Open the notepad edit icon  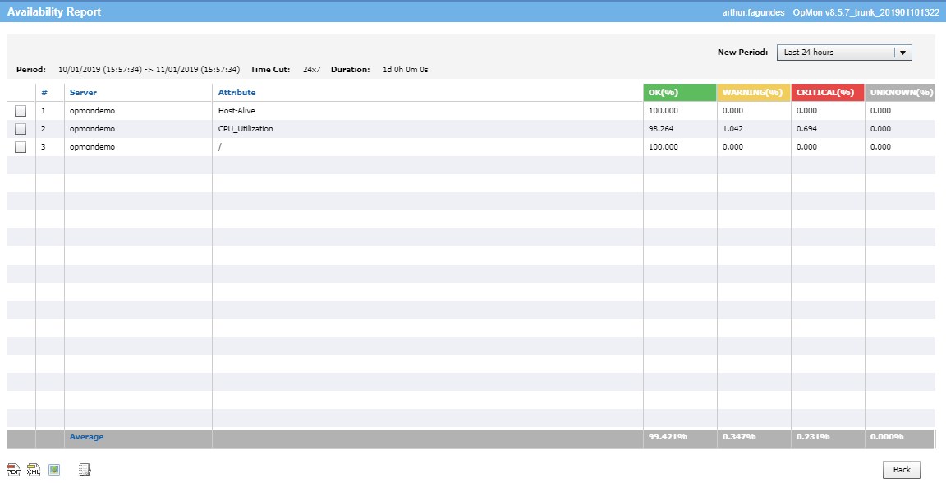point(85,470)
